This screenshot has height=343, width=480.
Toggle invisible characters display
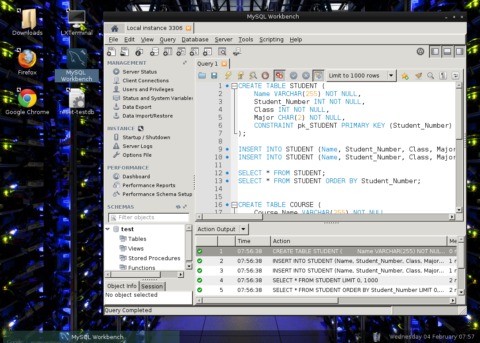click(x=443, y=75)
